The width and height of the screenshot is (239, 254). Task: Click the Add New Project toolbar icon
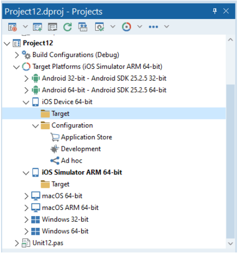click(38, 27)
